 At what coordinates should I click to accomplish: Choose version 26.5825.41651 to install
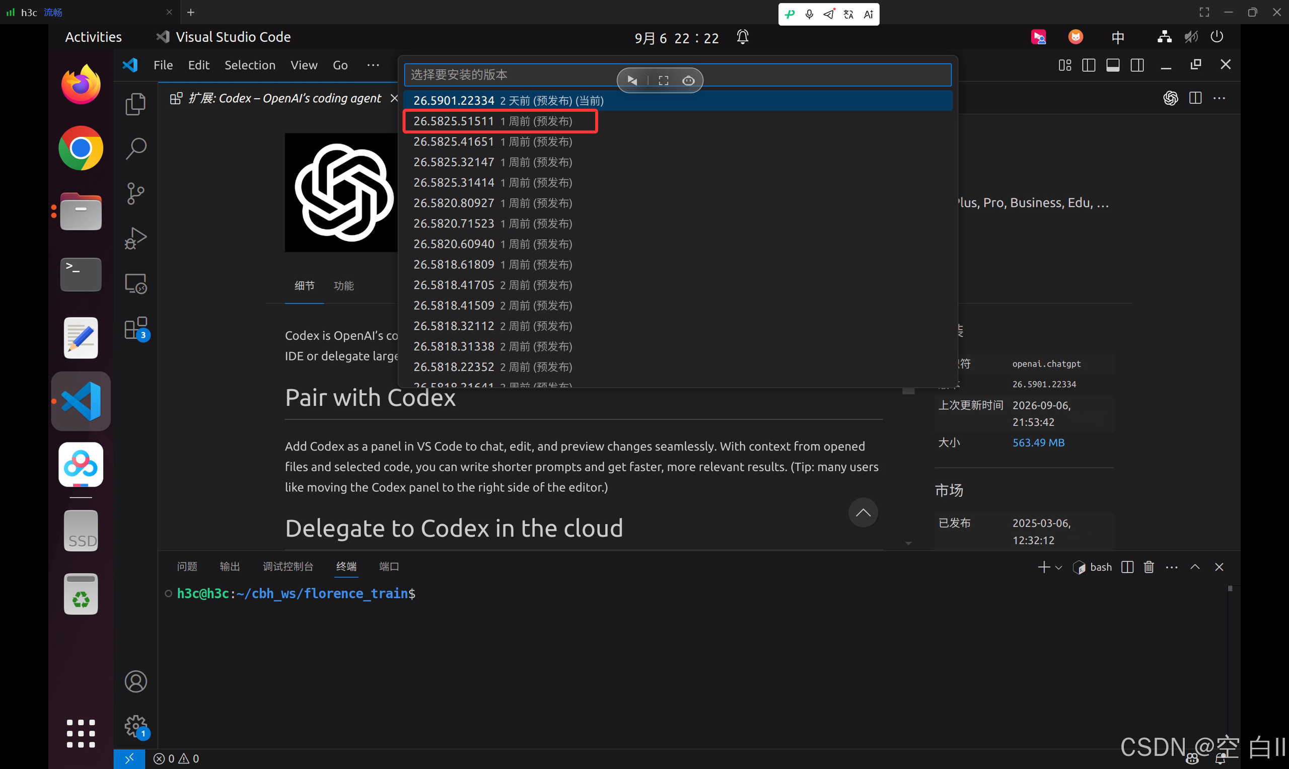tap(677, 141)
